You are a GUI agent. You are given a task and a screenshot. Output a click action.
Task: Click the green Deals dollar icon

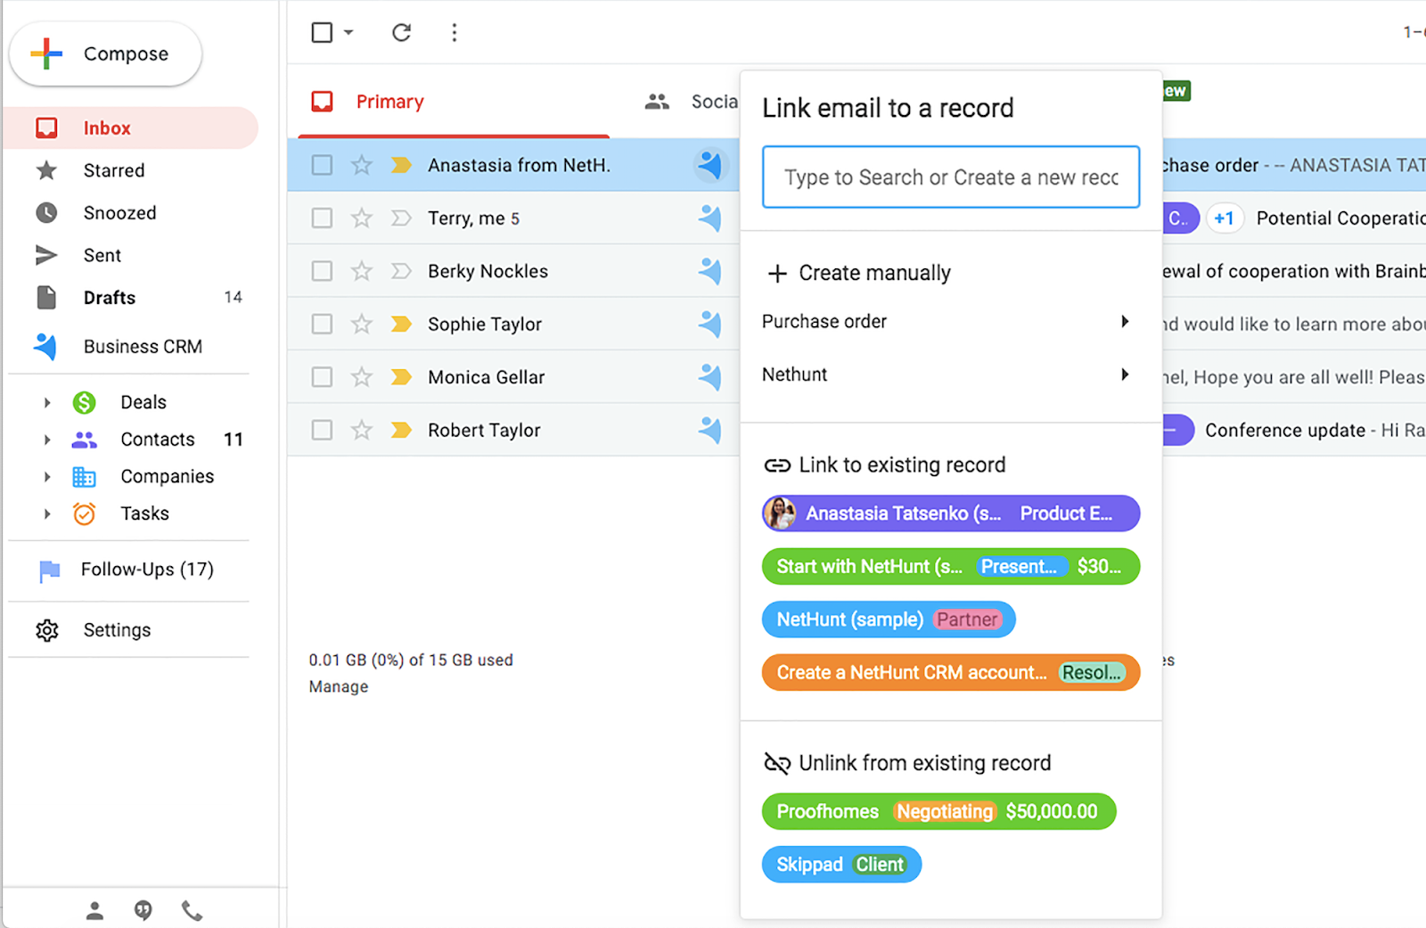point(85,403)
